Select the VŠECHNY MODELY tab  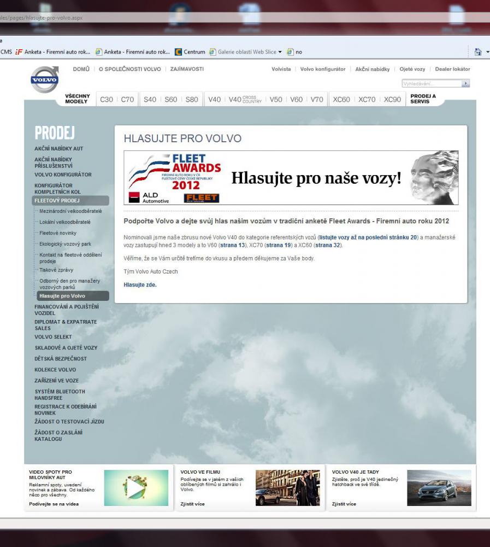pos(78,98)
